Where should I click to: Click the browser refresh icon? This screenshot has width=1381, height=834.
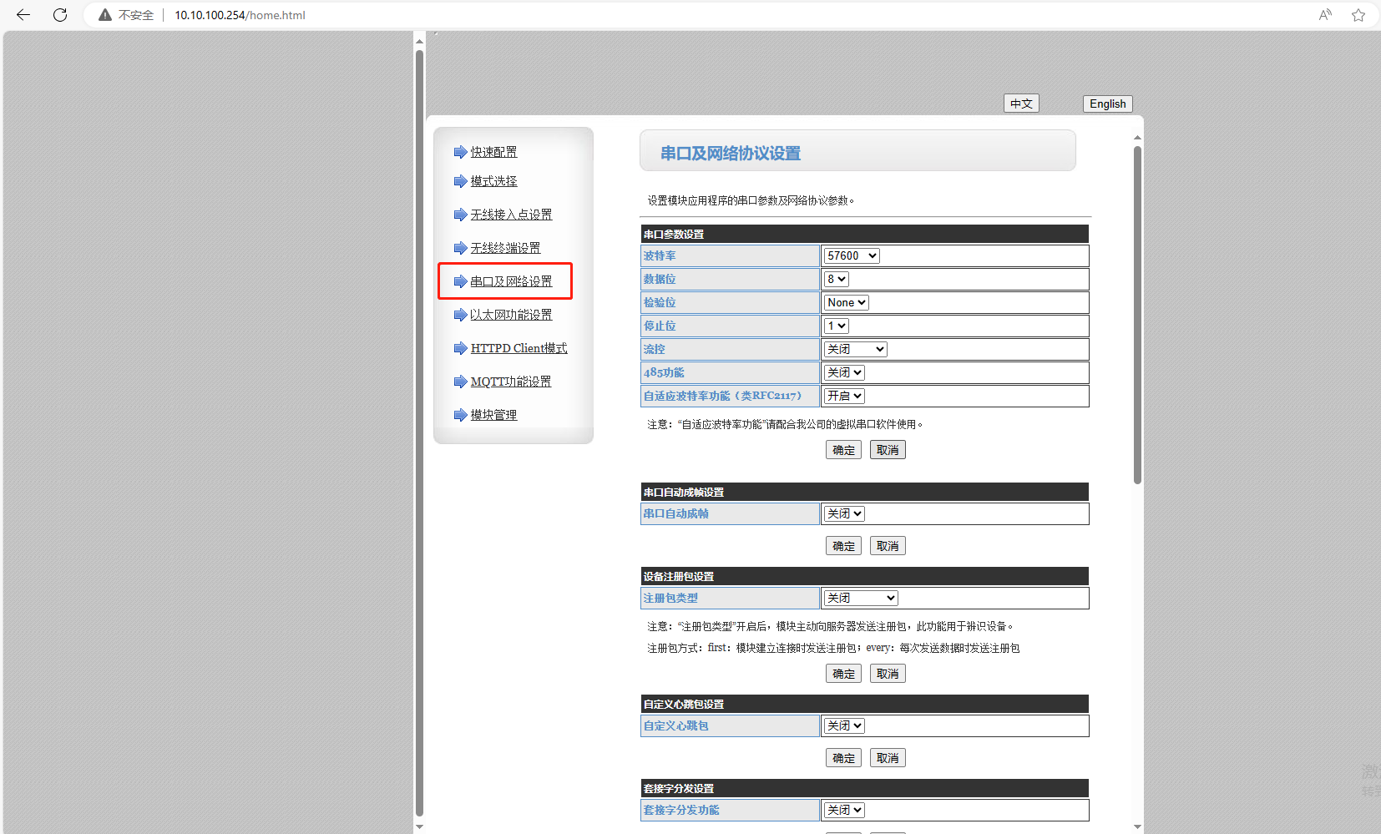(x=60, y=15)
